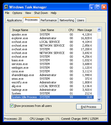Open the File menu
111x125 pixels.
click(x=7, y=13)
